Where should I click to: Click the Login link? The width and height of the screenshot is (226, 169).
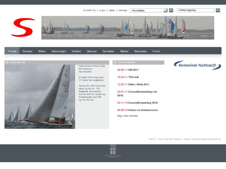tap(102, 10)
